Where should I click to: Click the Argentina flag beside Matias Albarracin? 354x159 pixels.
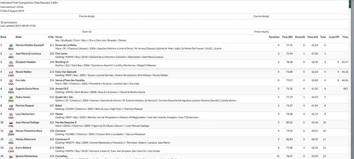[11, 140]
